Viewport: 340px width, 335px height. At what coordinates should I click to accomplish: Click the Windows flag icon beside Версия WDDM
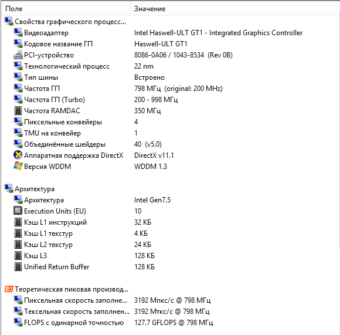[x=18, y=166]
